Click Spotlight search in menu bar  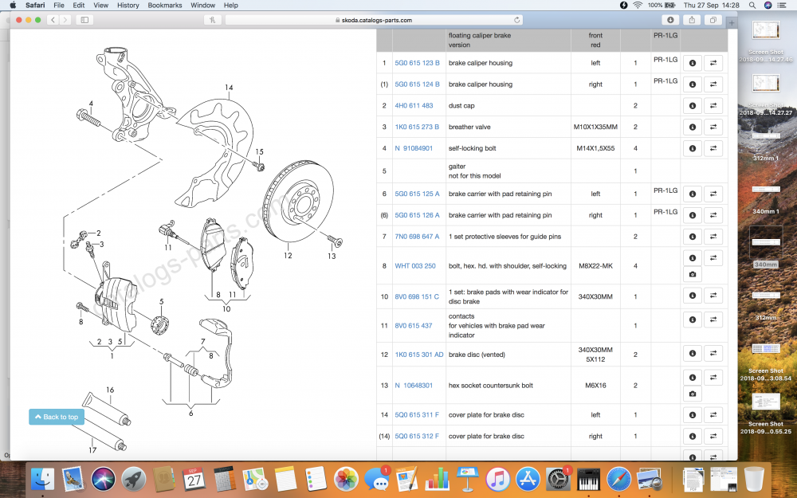click(x=752, y=5)
